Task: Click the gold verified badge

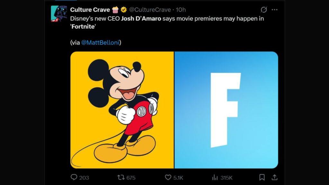Action: tap(123, 10)
